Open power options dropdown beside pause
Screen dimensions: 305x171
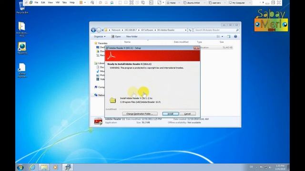point(85,2)
